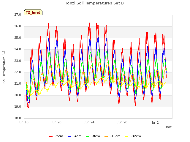Select the -2cm legend label
190x142 pixels.
click(59, 136)
